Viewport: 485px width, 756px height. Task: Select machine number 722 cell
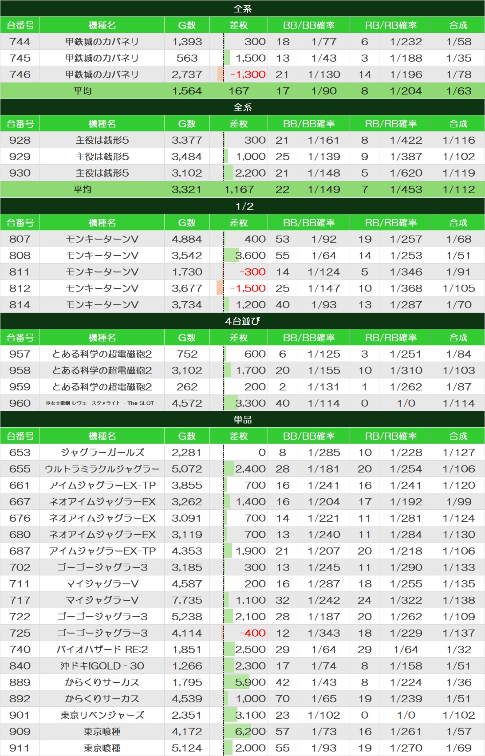click(20, 617)
